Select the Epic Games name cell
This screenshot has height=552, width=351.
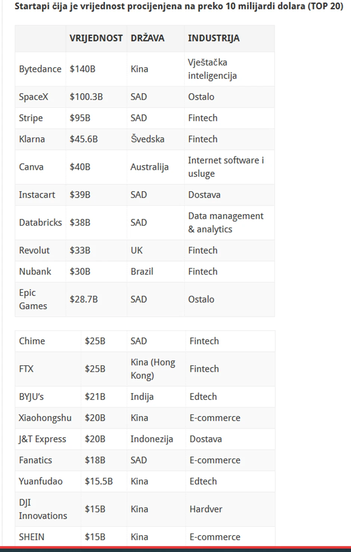click(x=33, y=299)
